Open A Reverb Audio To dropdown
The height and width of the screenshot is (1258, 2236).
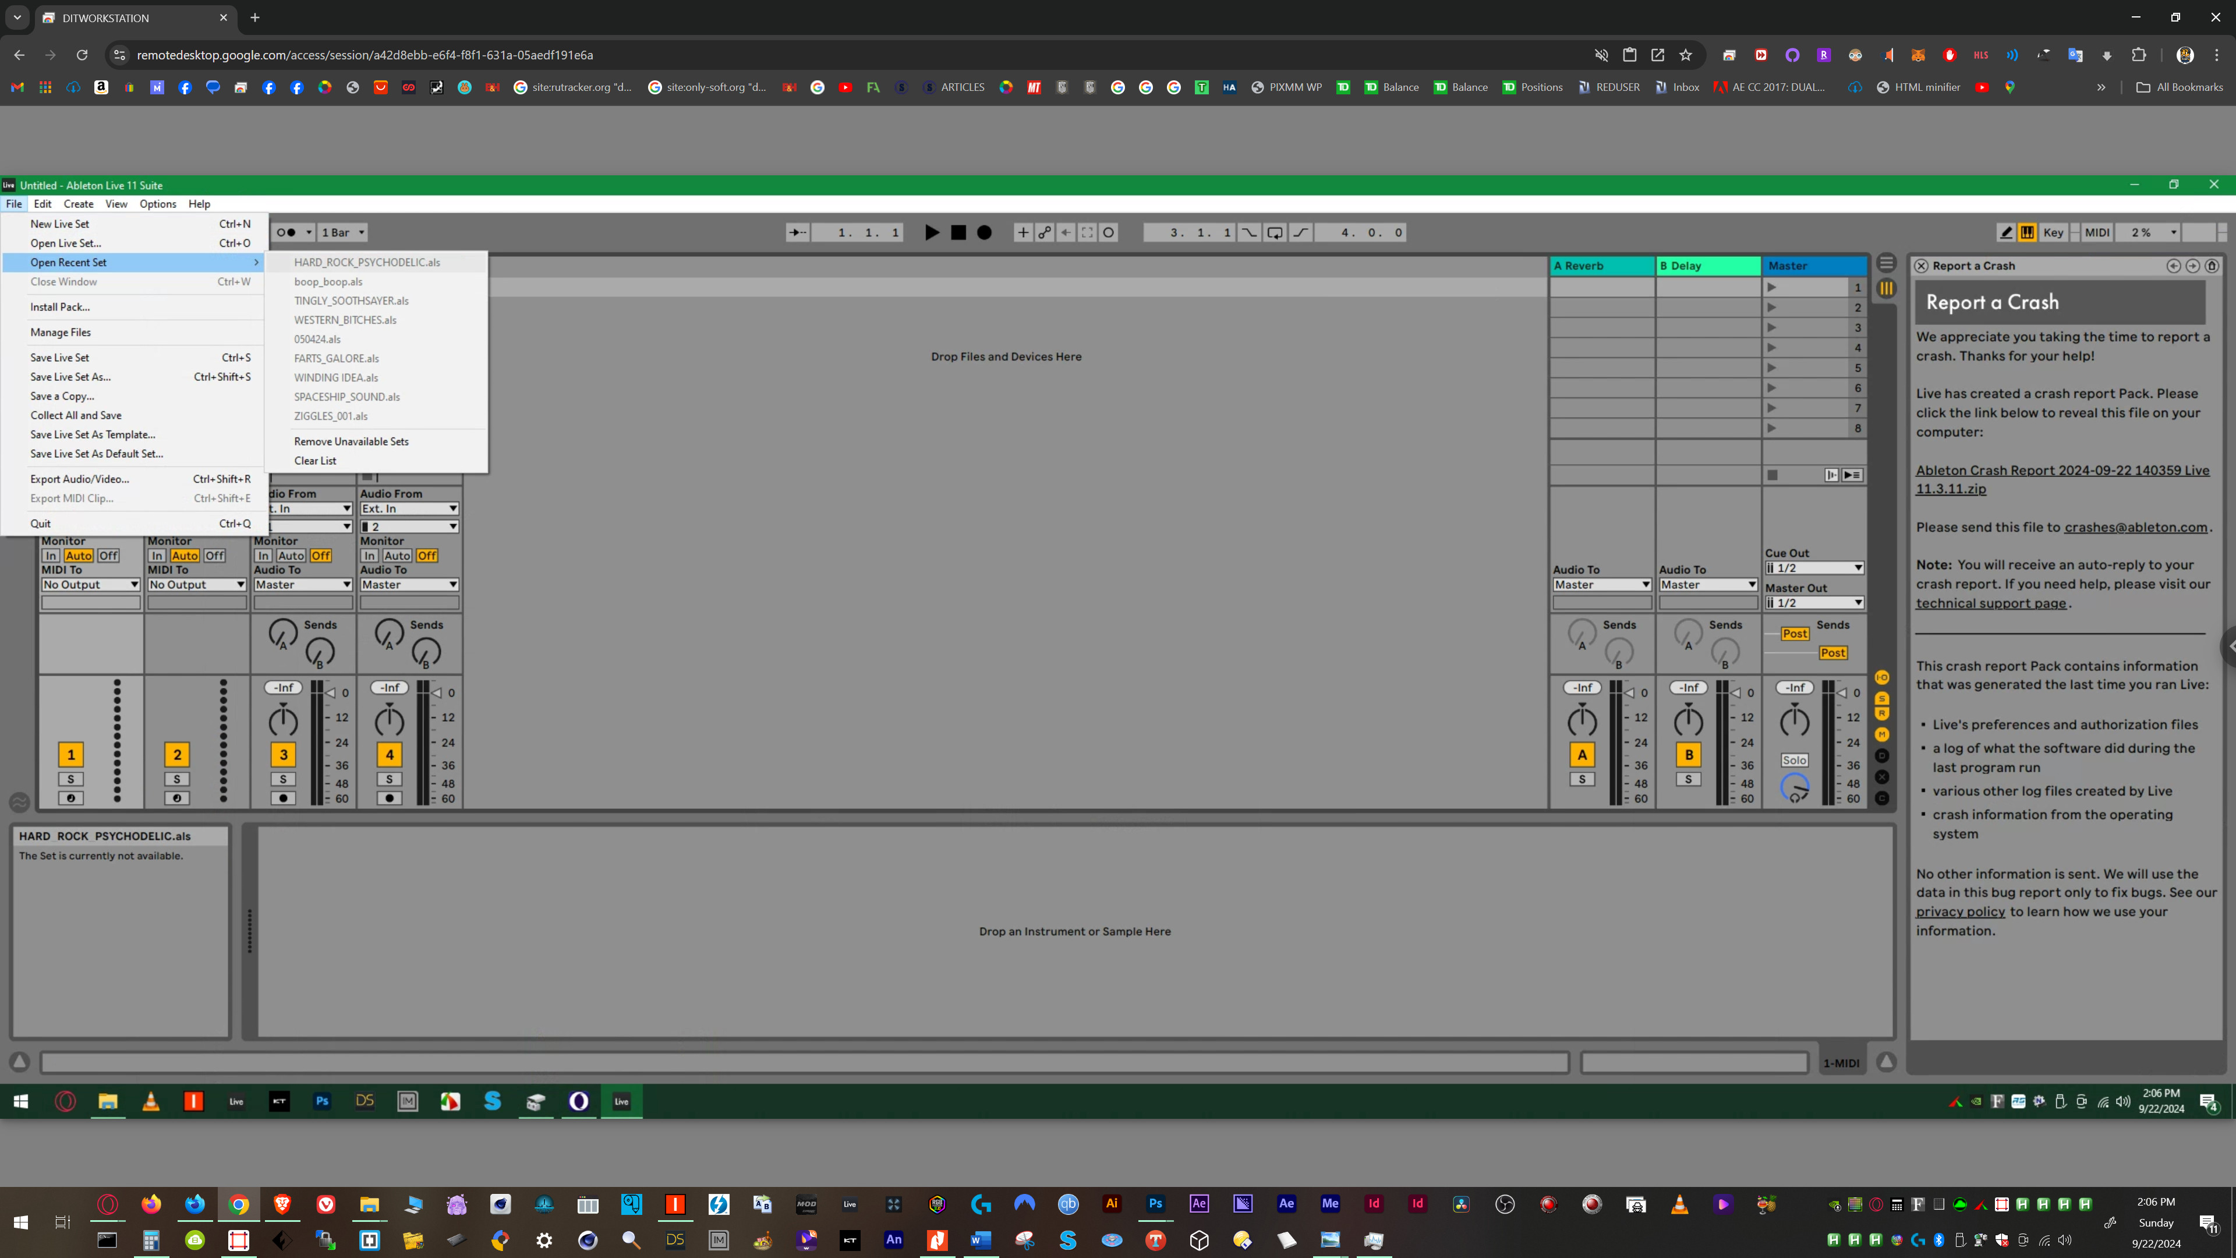[x=1601, y=584]
